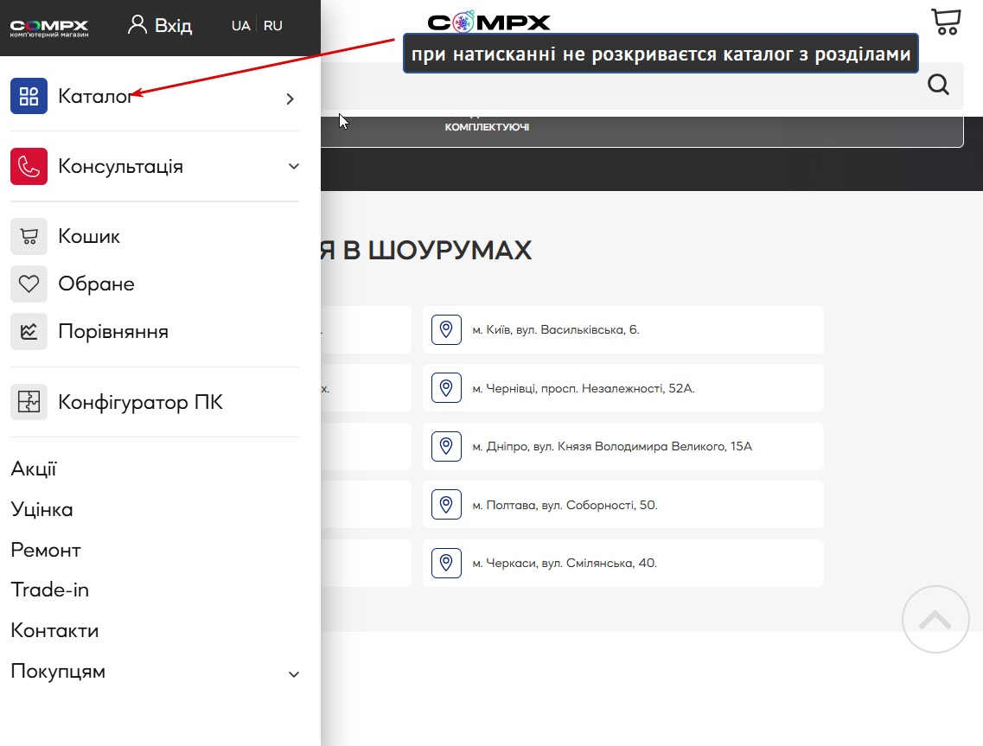Image resolution: width=983 pixels, height=746 pixels.
Task: Click the КОМПЛЕКТУЮЧІ category label
Action: [x=487, y=127]
